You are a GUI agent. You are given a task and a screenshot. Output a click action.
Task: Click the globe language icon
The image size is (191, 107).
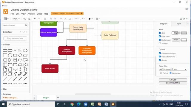(187, 9)
